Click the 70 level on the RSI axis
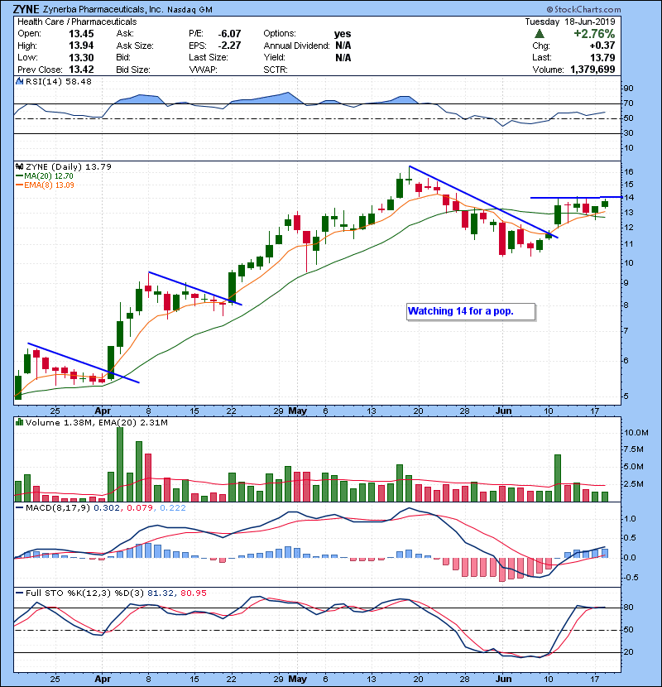This screenshot has height=687, width=662. 628,103
